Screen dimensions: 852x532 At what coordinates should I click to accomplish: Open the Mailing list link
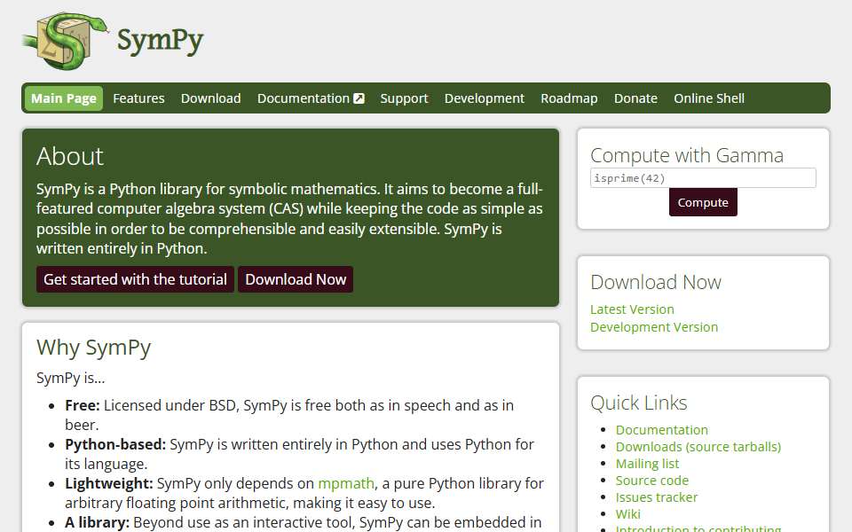[x=647, y=464]
